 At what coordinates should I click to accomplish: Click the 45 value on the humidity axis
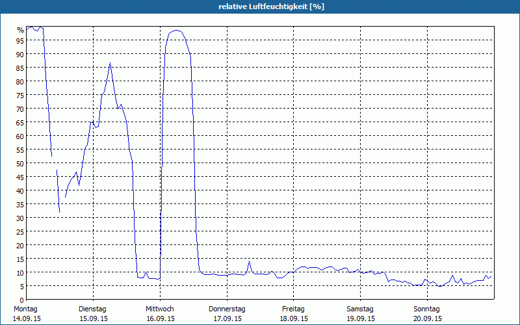point(20,177)
